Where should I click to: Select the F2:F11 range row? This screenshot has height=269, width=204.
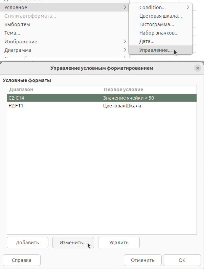coord(102,106)
